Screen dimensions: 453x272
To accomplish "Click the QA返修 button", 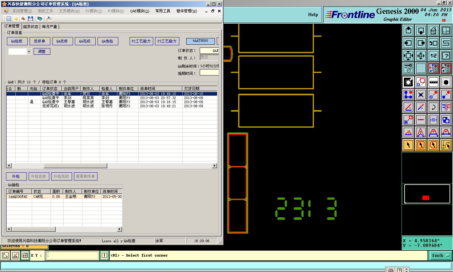I will (x=62, y=41).
